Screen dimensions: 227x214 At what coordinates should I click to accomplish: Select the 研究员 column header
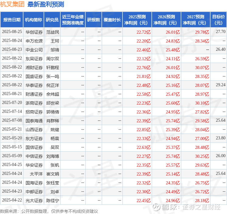pyautogui.click(x=52, y=20)
